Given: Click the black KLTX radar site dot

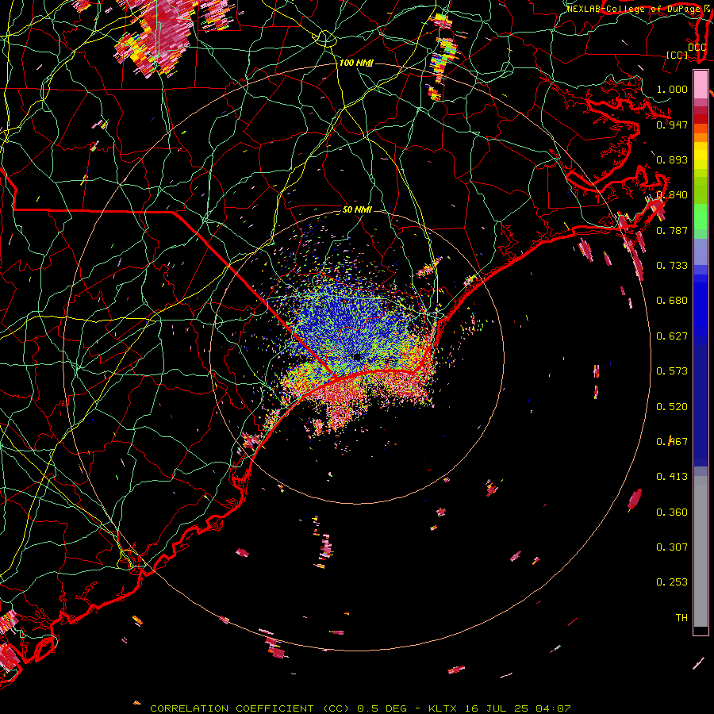Looking at the screenshot, I should 357,358.
